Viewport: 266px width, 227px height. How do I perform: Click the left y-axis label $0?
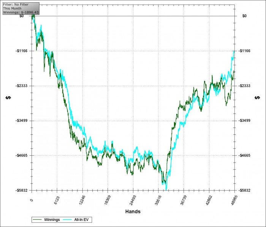tap(22, 16)
